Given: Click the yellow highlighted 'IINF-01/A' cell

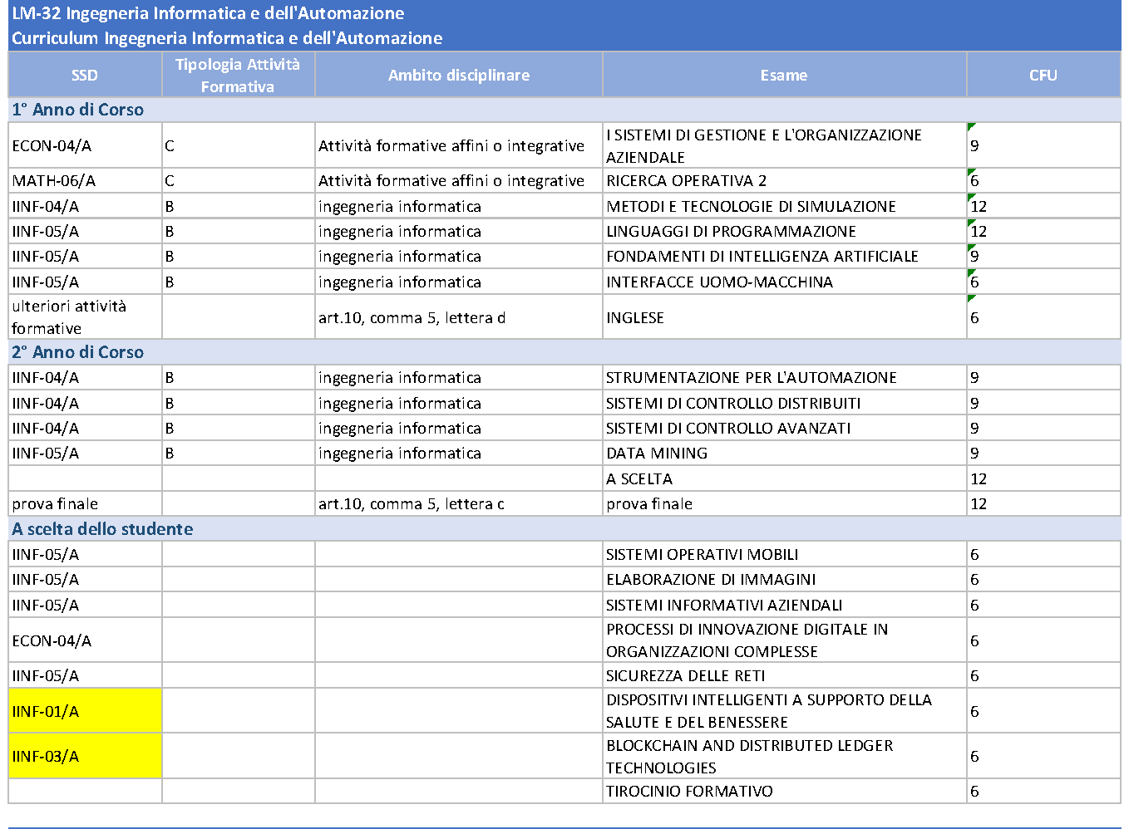Looking at the screenshot, I should [85, 711].
